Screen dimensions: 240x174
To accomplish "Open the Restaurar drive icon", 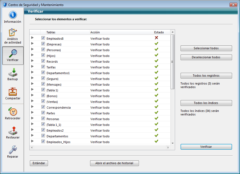I will (13, 130).
